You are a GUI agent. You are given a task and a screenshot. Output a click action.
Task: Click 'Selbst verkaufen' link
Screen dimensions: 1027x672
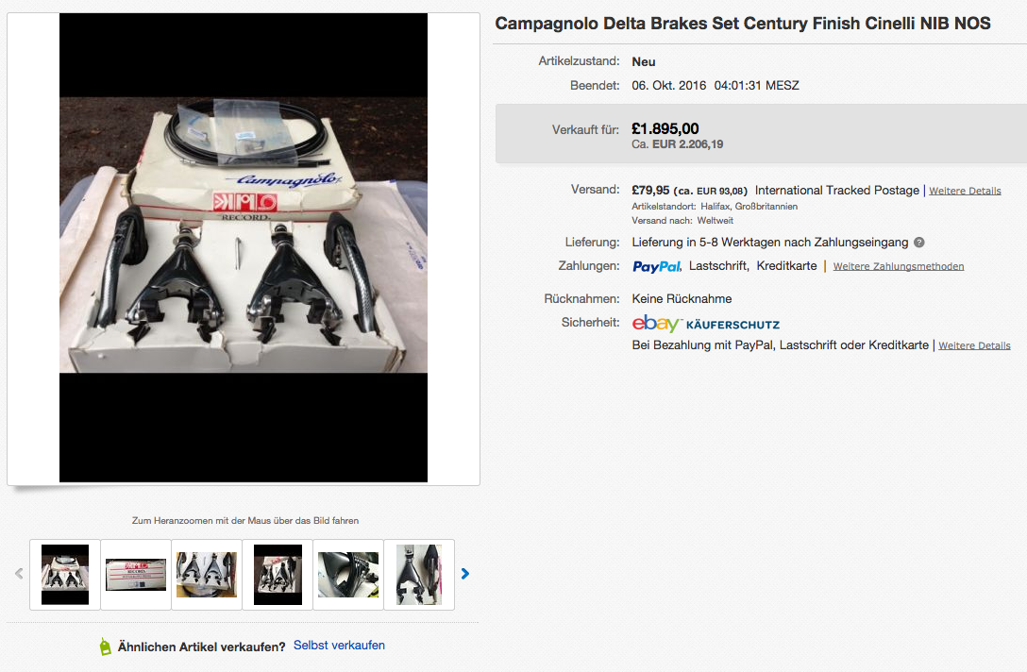339,646
